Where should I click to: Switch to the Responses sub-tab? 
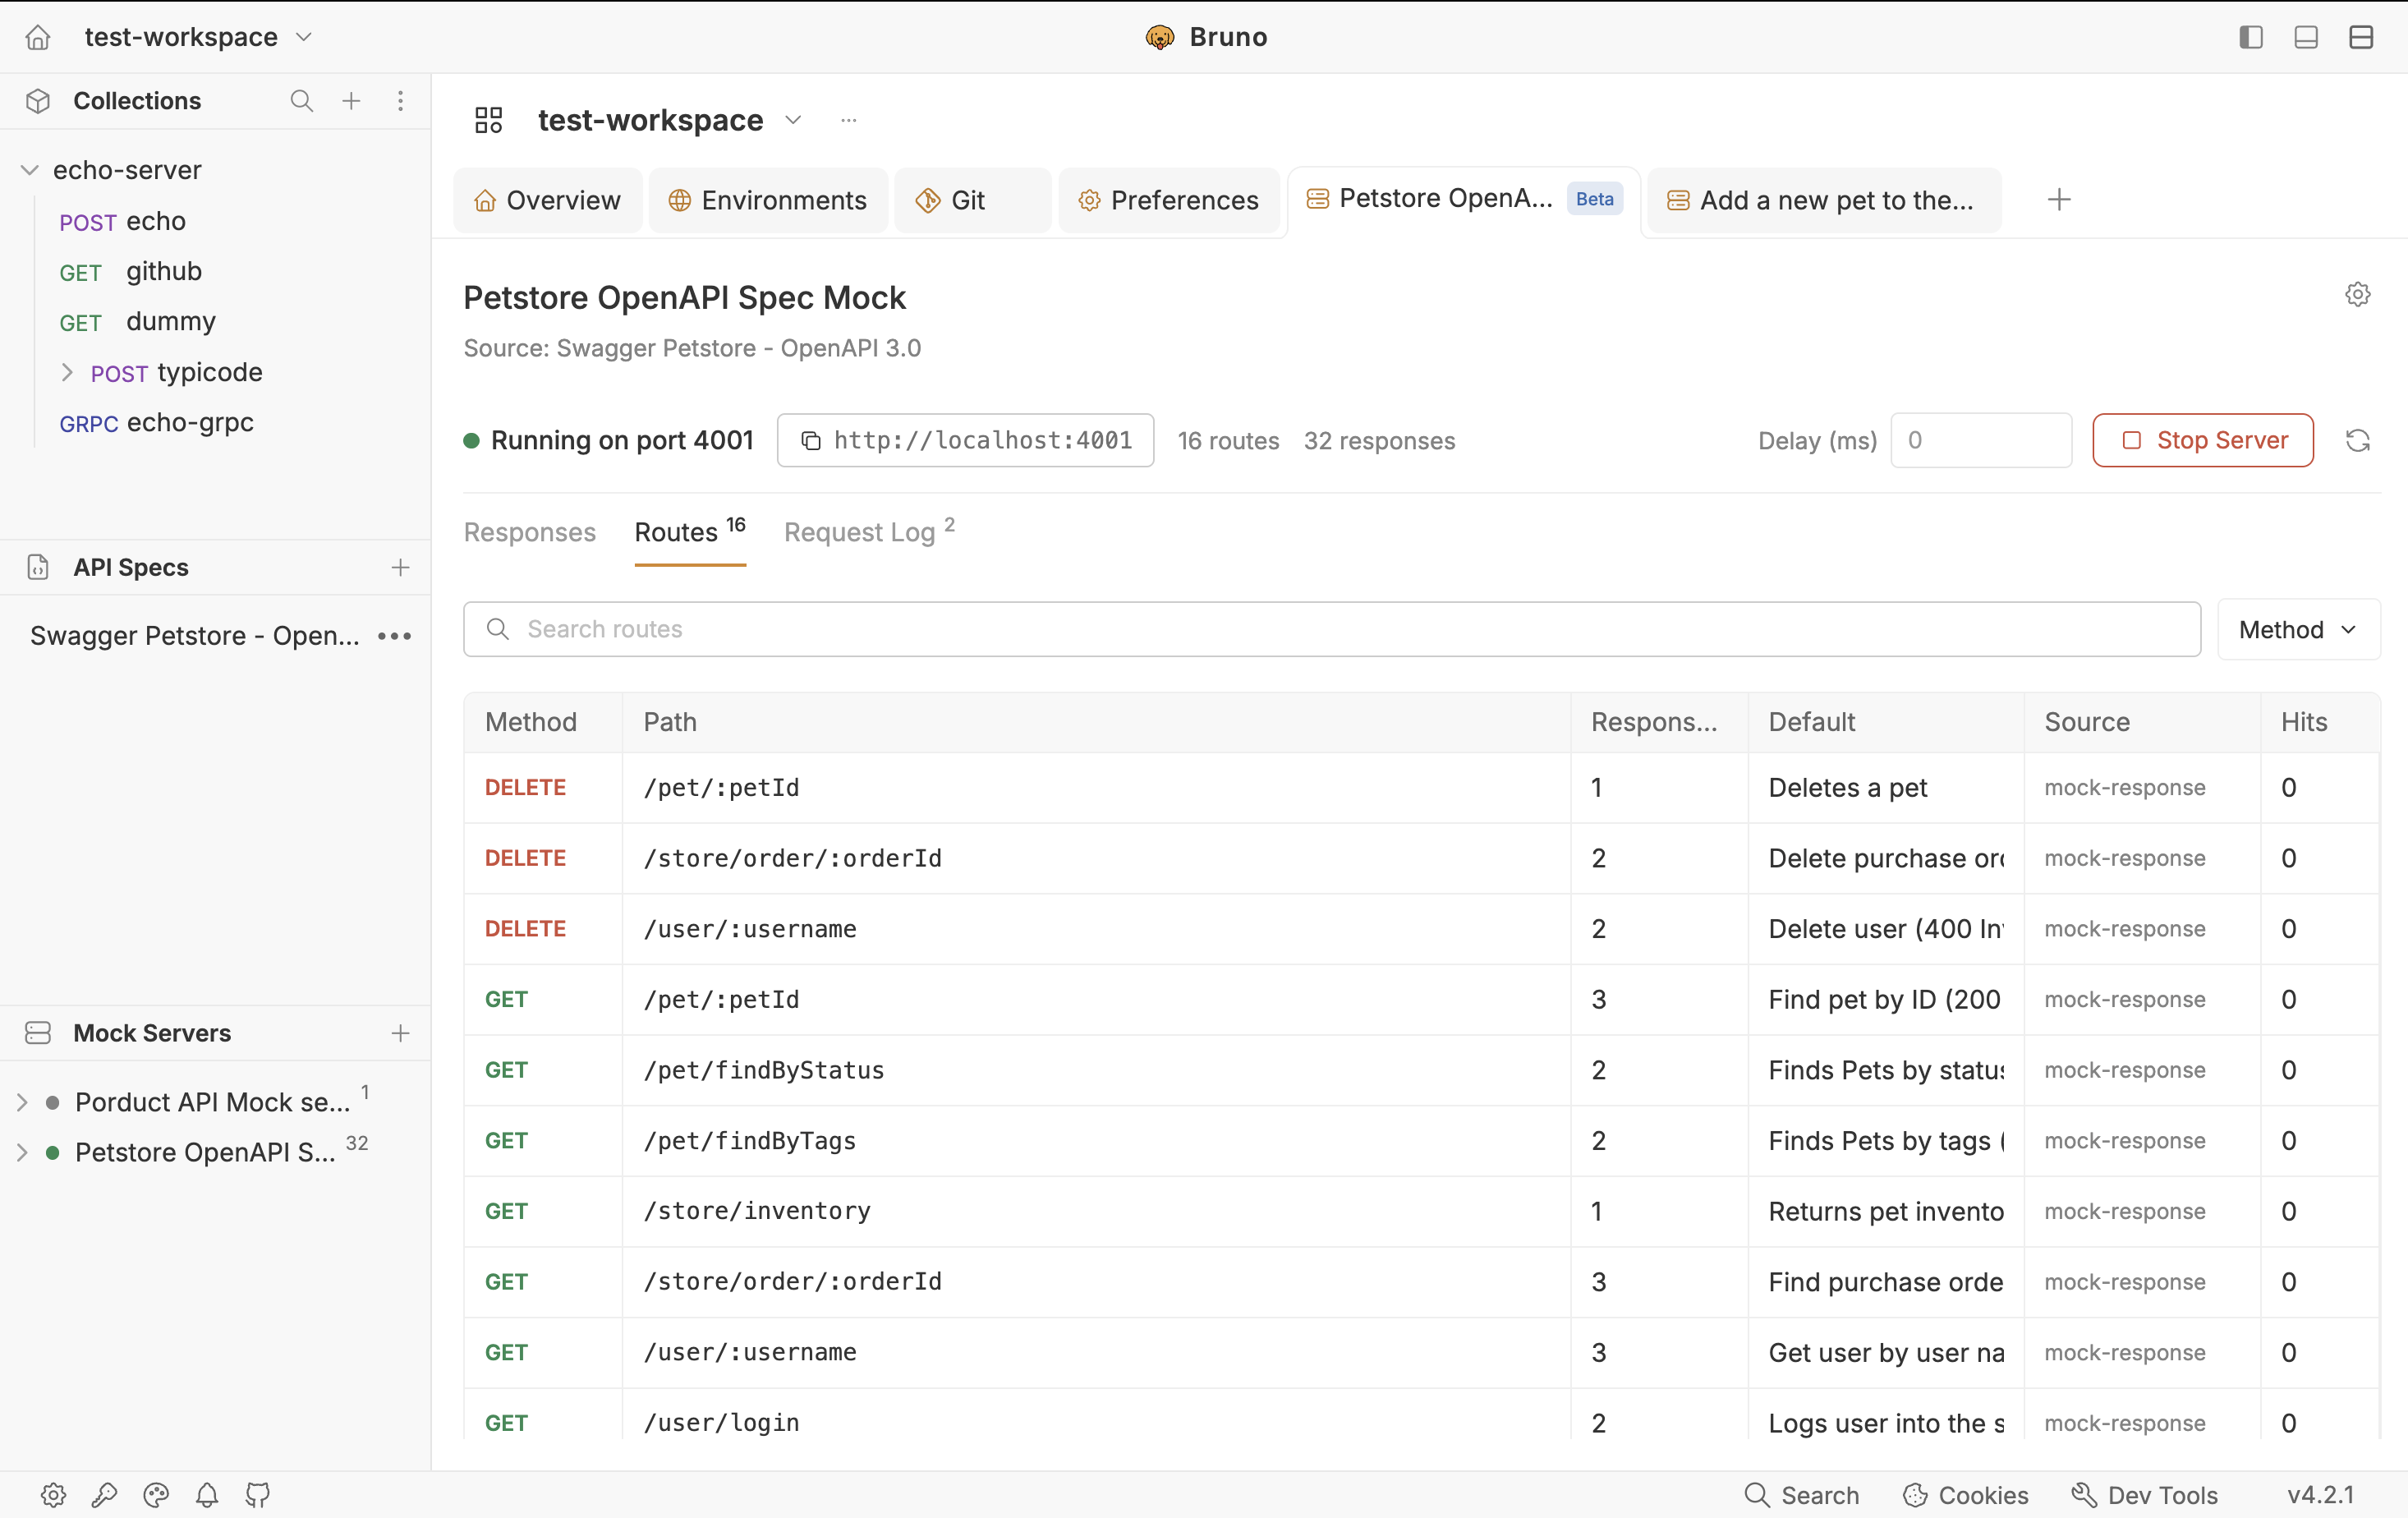(529, 532)
